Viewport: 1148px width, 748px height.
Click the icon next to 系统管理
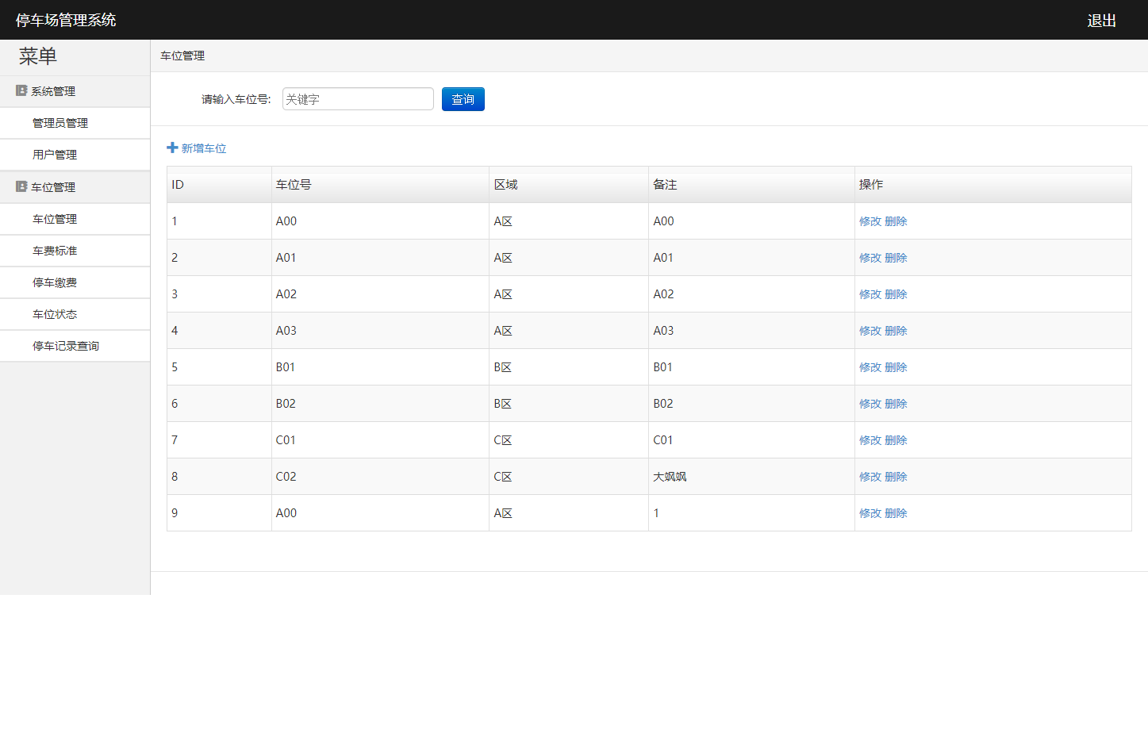(x=21, y=91)
